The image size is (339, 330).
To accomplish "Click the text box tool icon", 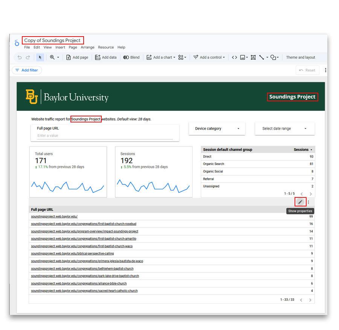I will [253, 57].
